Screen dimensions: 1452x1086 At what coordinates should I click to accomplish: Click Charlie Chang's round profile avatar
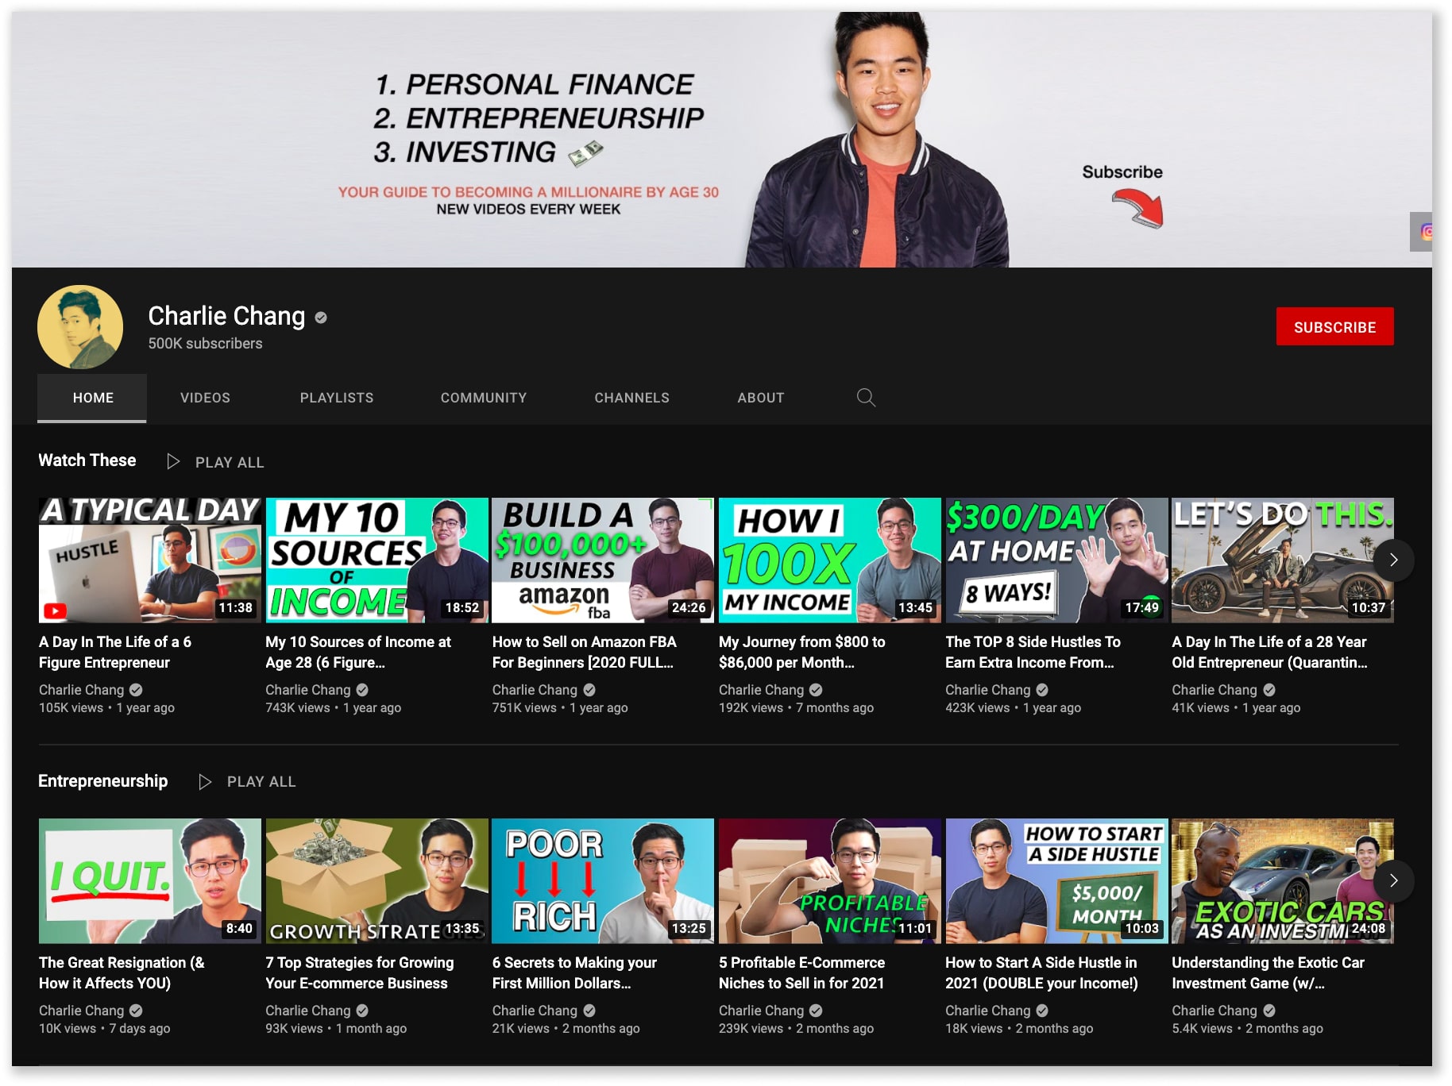click(x=80, y=327)
